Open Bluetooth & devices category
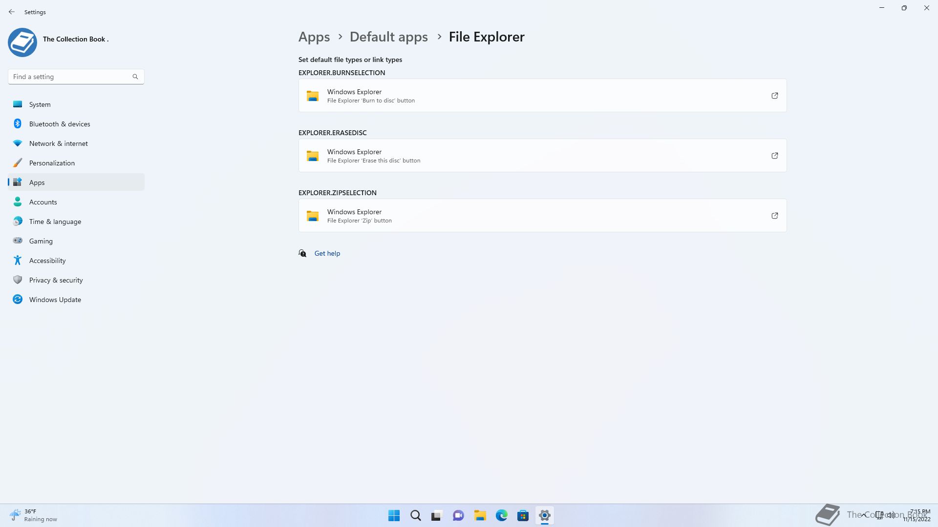This screenshot has height=527, width=938. tap(76, 124)
